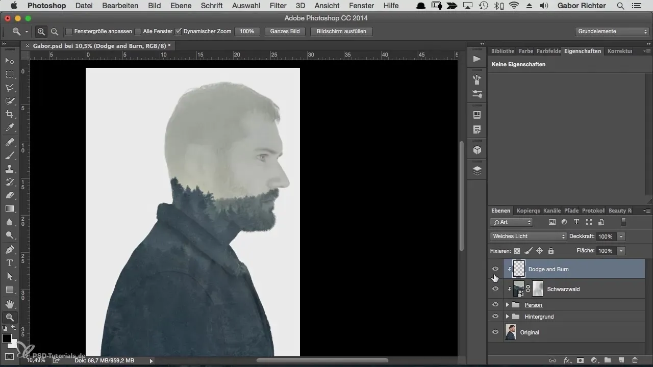The width and height of the screenshot is (653, 367).
Task: Click the Ganzes Bild button
Action: pos(285,31)
